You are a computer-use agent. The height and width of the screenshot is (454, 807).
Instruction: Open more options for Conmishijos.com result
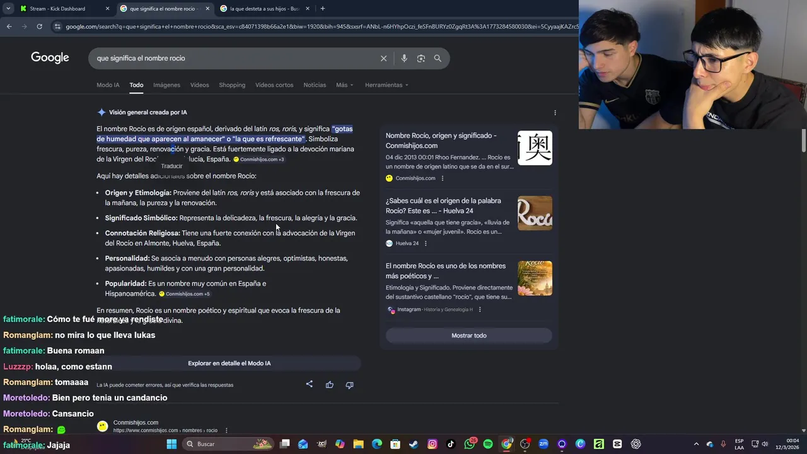tap(443, 178)
